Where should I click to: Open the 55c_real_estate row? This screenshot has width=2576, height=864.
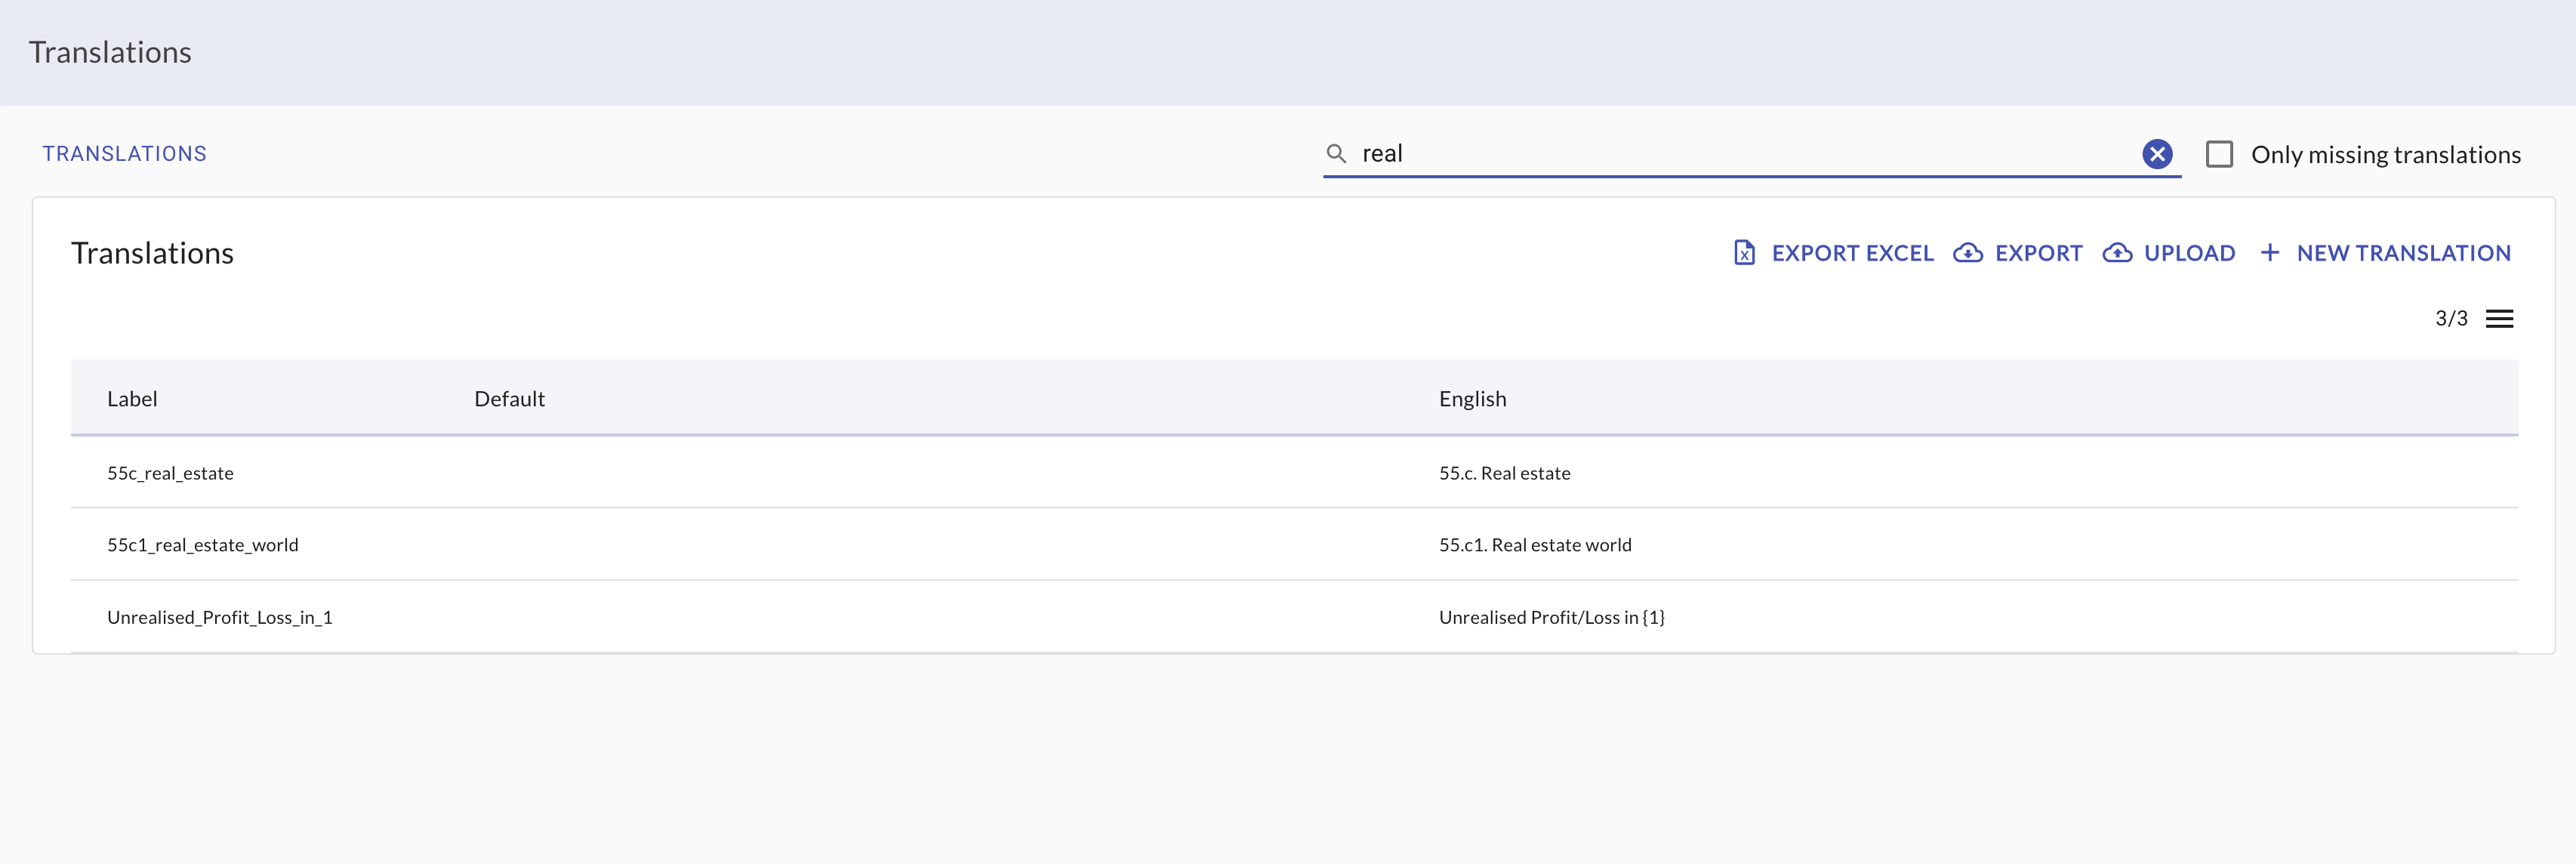click(170, 473)
